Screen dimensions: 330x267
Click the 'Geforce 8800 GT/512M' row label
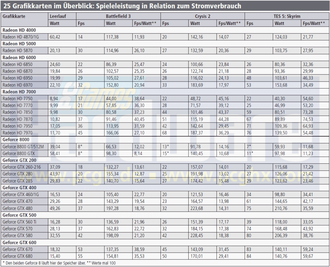pos(23,147)
